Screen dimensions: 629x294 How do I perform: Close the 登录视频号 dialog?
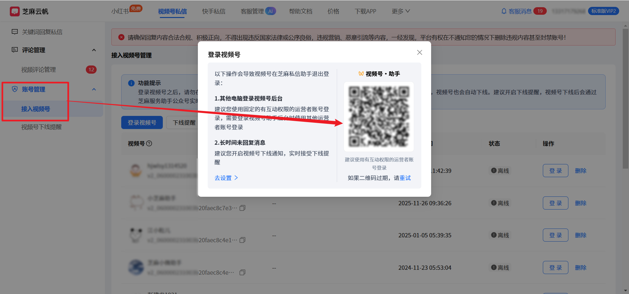click(x=420, y=52)
